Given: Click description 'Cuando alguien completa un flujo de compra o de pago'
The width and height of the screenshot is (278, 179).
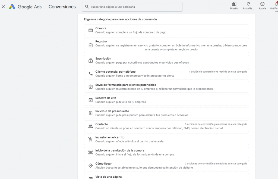Looking at the screenshot, I should pyautogui.click(x=131, y=32).
